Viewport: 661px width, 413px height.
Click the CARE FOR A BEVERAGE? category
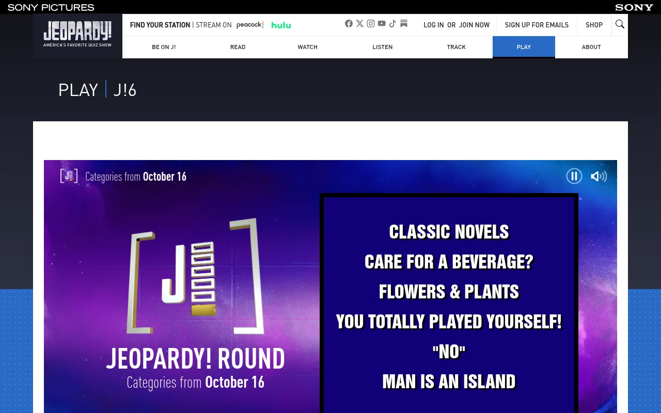(449, 262)
